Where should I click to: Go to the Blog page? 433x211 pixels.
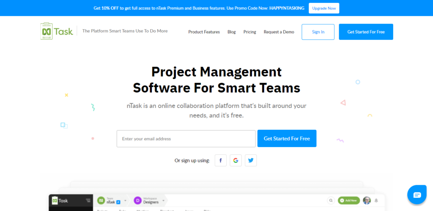pos(232,32)
